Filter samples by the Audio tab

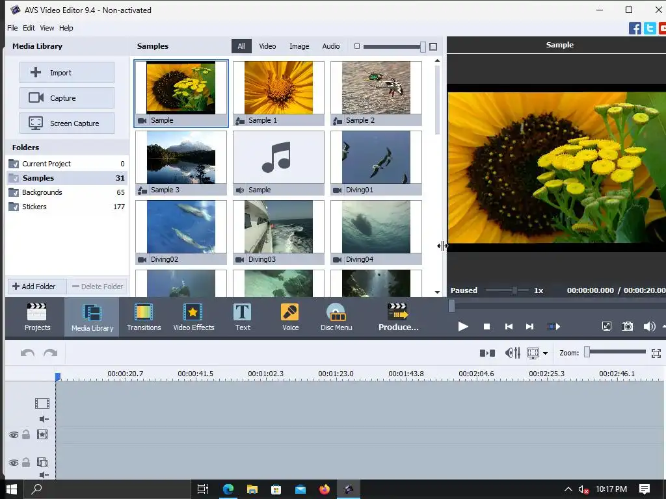pyautogui.click(x=331, y=46)
